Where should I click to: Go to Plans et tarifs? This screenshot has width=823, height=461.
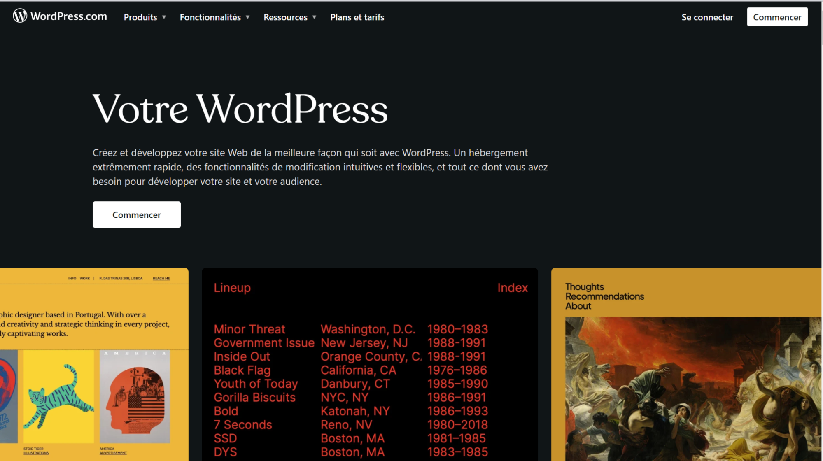pyautogui.click(x=357, y=17)
